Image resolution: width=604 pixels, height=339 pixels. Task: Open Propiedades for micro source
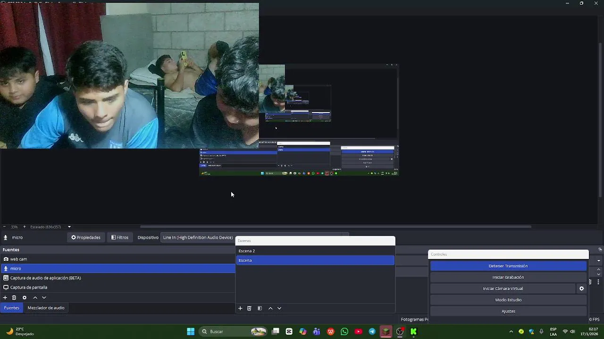[86, 237]
